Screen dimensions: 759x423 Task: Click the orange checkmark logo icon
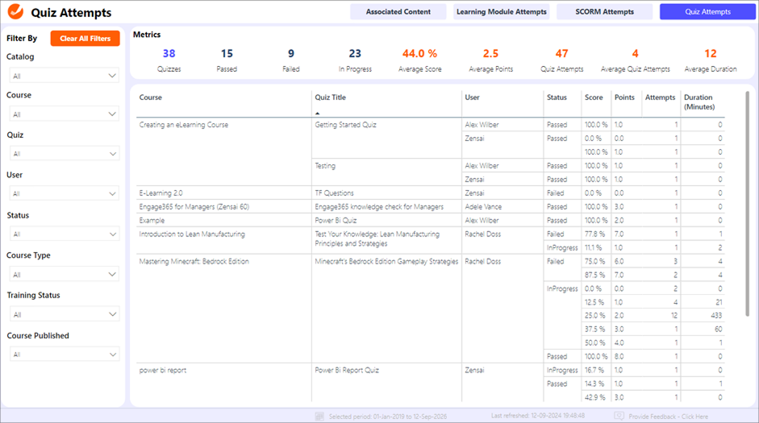15,12
